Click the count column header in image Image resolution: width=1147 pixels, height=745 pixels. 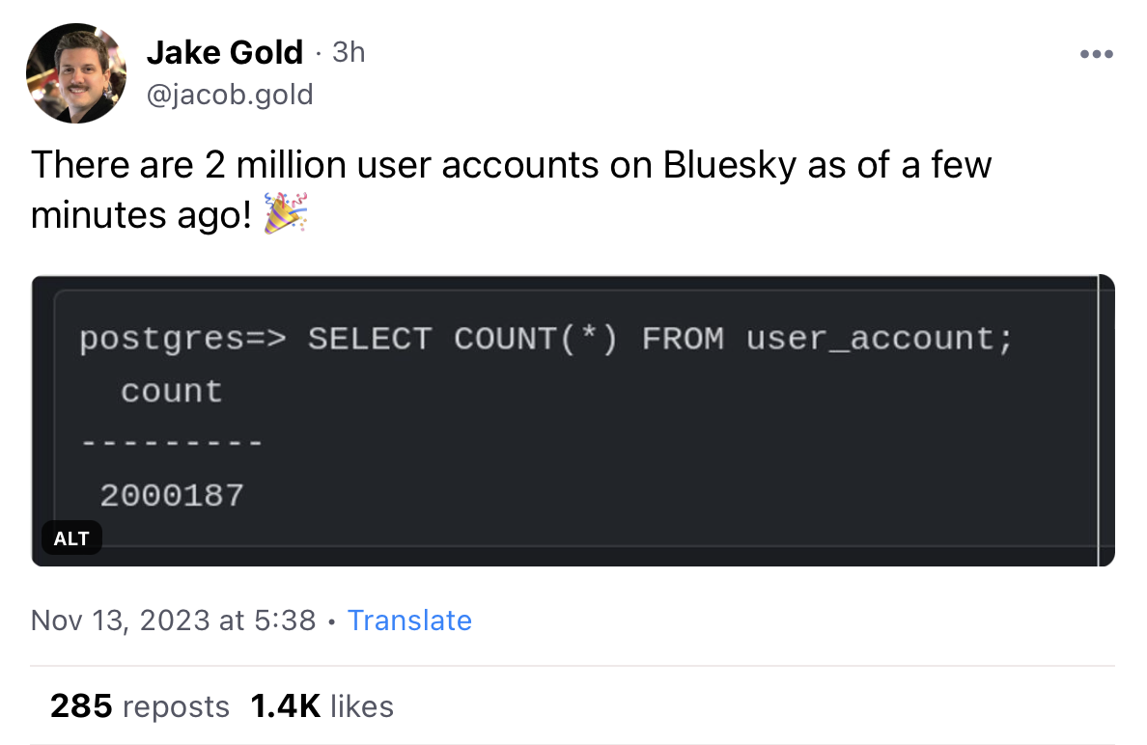coord(171,391)
